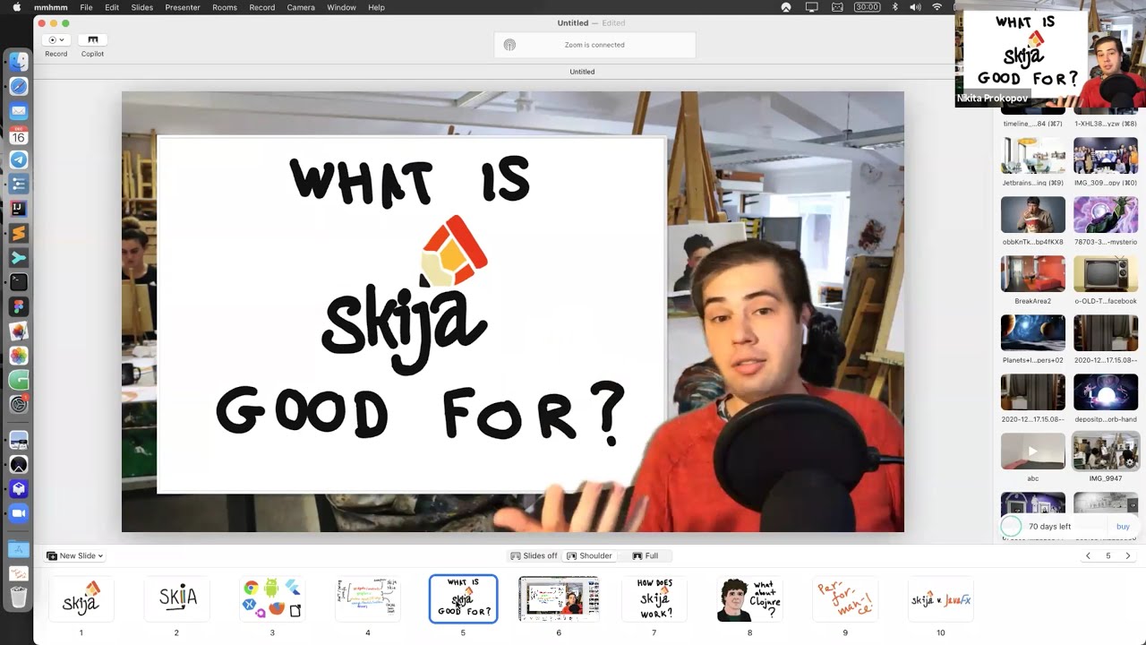
Task: Choose the Planets room thumbnail
Action: tap(1033, 333)
